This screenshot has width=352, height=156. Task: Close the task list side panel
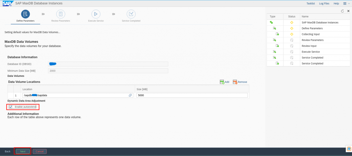[348, 11]
